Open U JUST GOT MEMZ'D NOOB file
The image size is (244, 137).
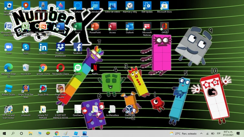60,109
